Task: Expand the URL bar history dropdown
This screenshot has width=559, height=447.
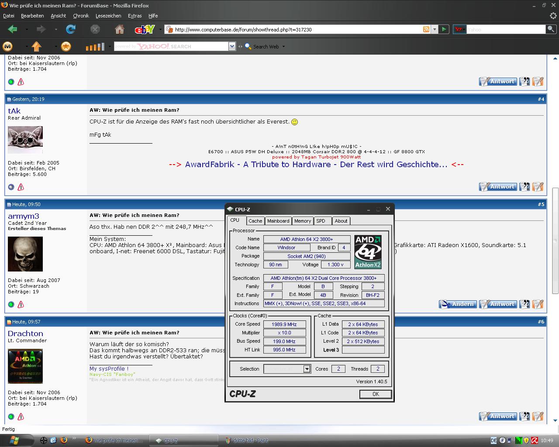Action: (x=434, y=29)
